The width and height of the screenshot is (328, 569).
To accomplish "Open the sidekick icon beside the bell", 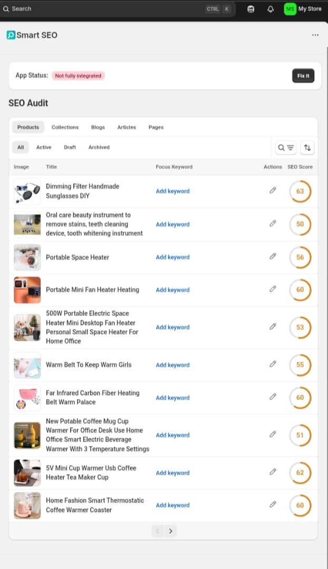I will click(251, 9).
